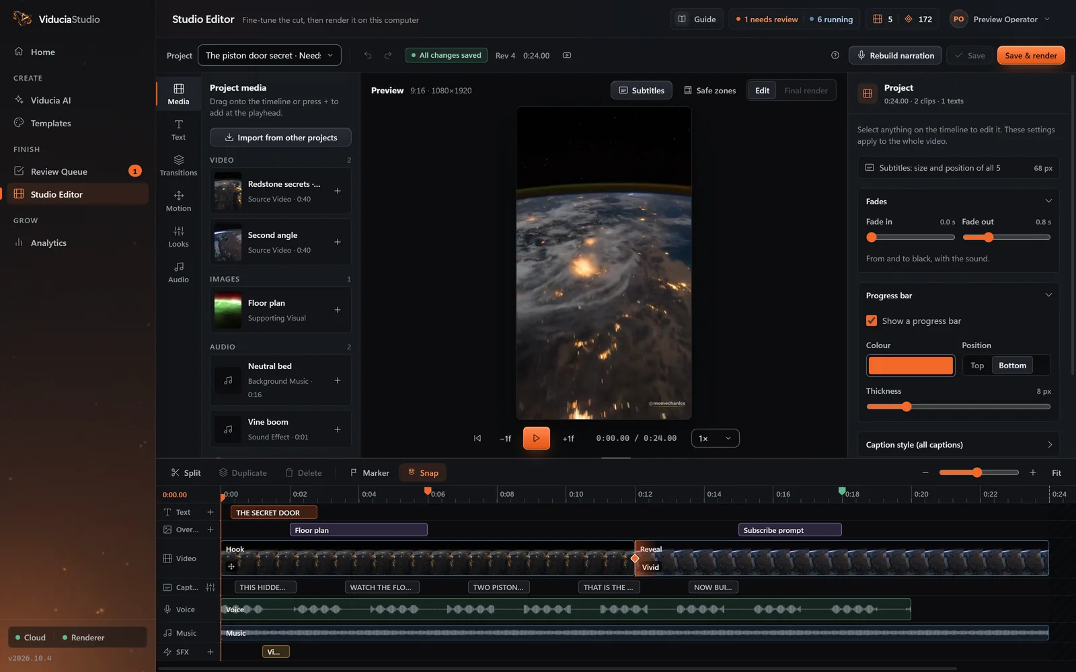Open the Guide
The width and height of the screenshot is (1076, 672).
coord(697,19)
